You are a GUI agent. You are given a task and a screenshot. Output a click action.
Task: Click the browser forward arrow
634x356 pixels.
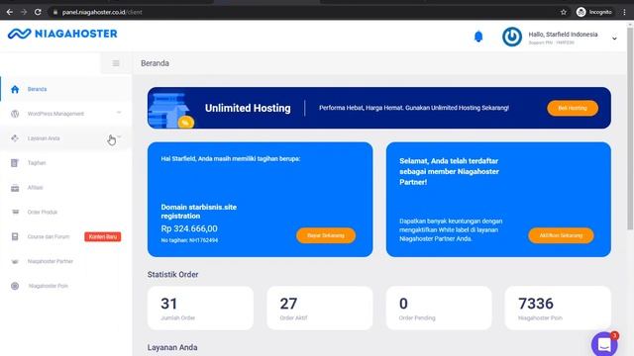coord(24,12)
